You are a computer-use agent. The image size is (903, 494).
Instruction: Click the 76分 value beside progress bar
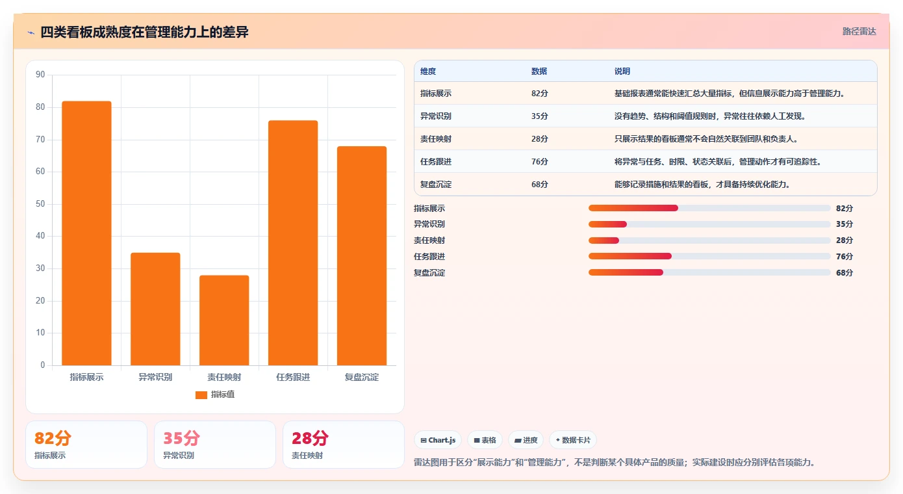point(845,257)
